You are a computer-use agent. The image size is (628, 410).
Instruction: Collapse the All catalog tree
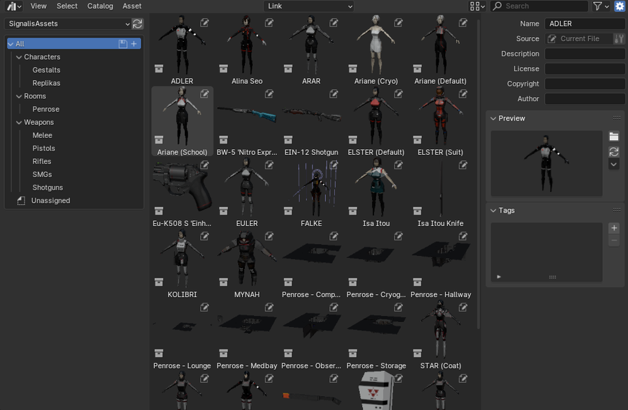click(x=10, y=44)
